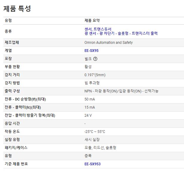Select the 24 V value
This screenshot has width=184, height=171.
pos(88,115)
